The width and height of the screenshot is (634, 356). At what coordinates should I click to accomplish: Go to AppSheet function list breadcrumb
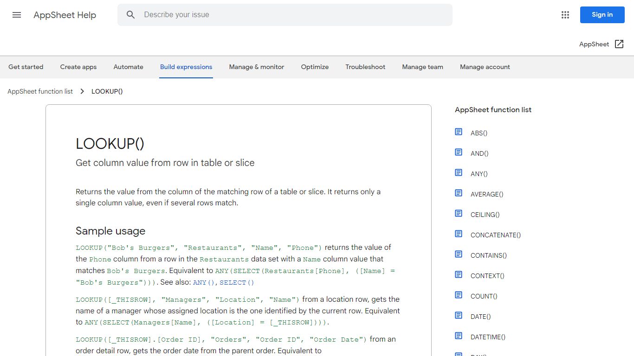pyautogui.click(x=40, y=91)
